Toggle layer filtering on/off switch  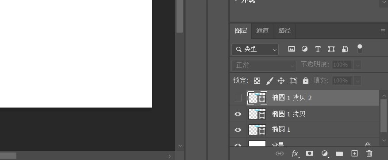point(360,49)
